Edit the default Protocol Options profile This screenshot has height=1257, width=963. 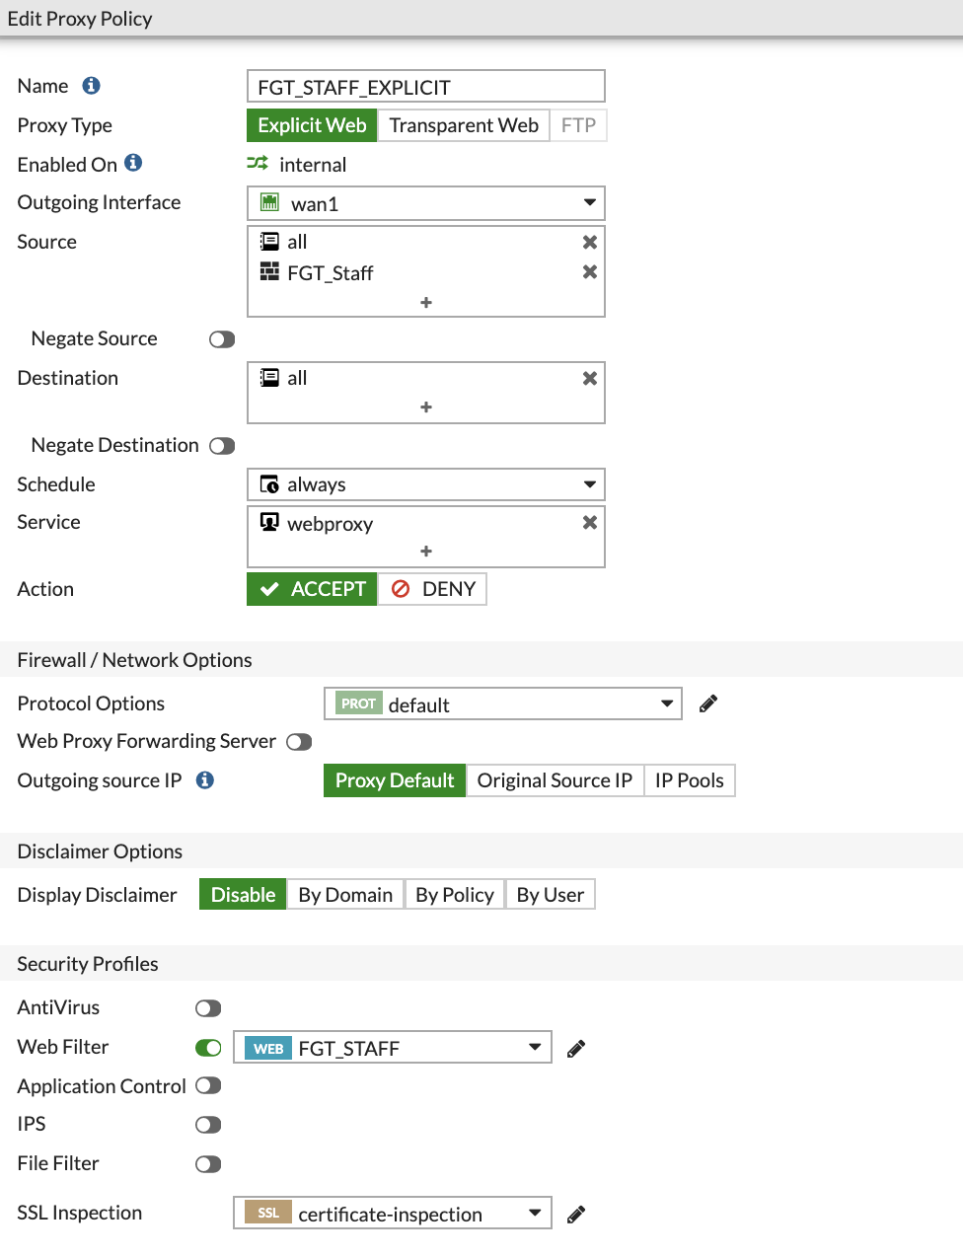(708, 702)
